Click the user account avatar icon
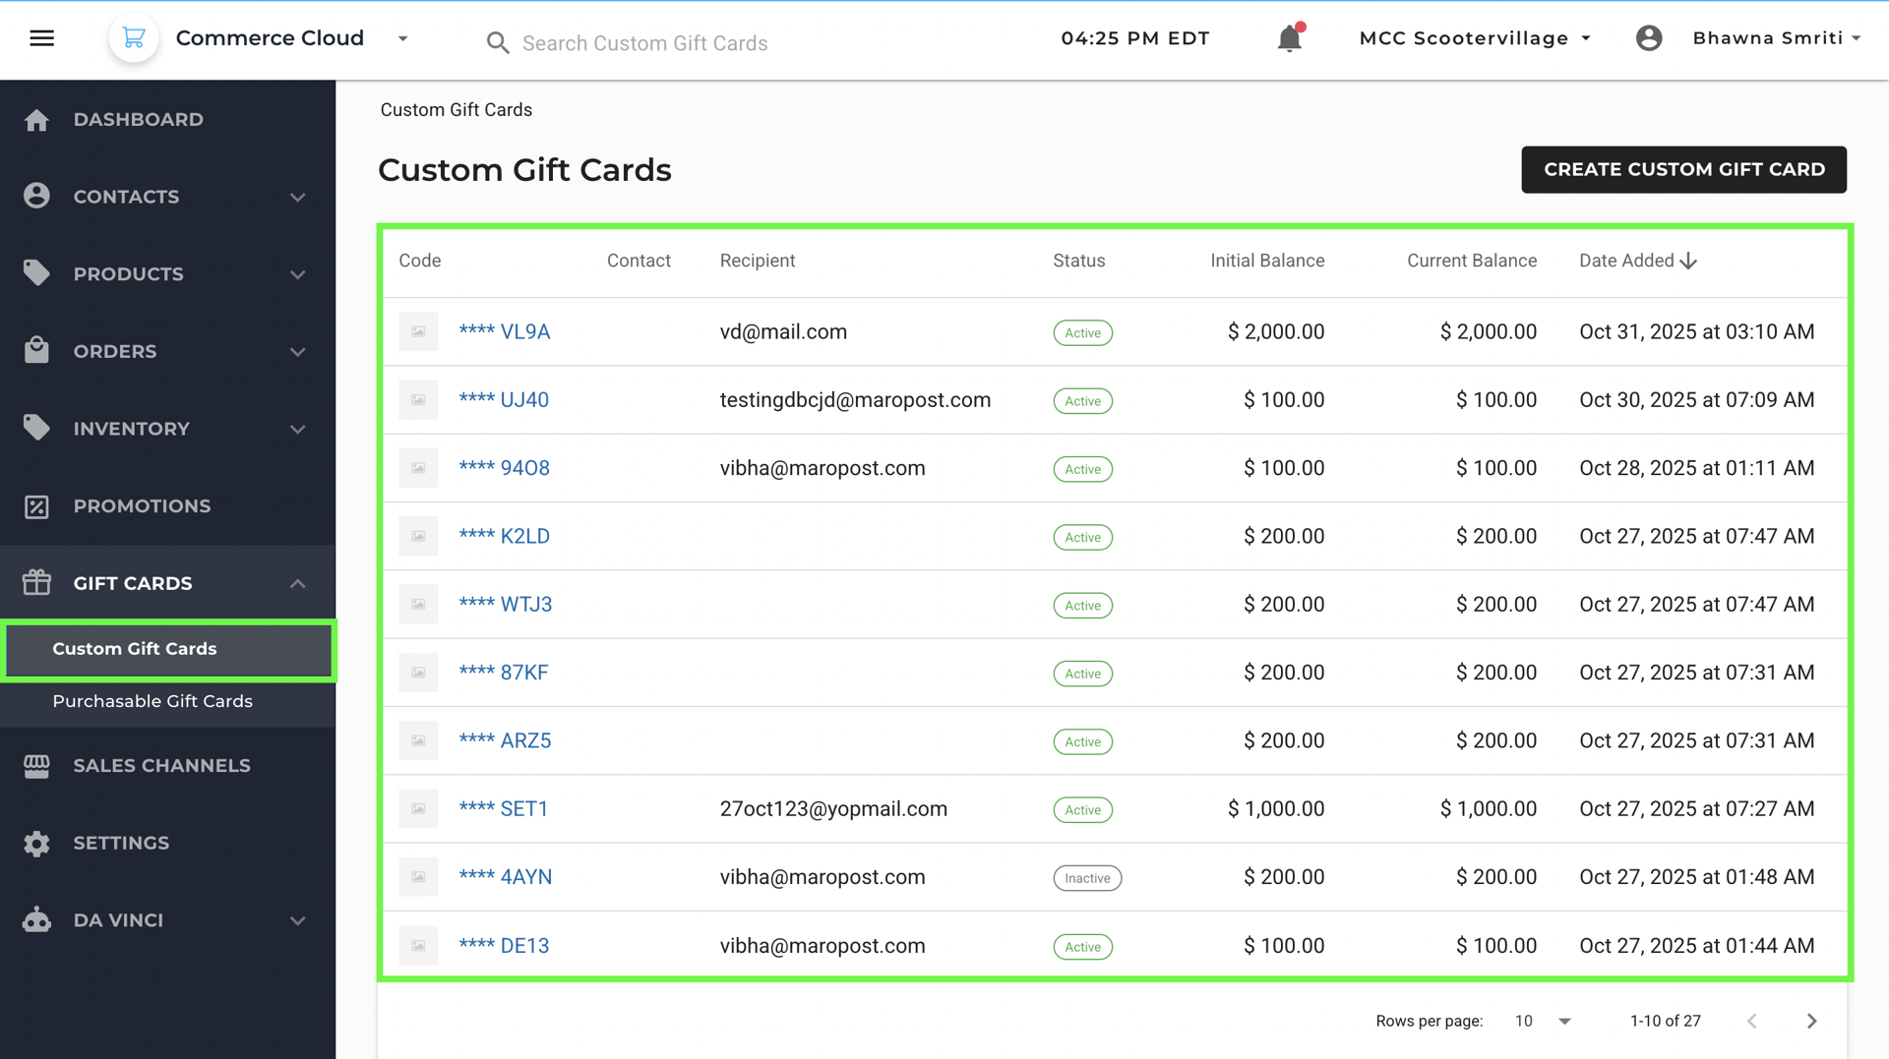The width and height of the screenshot is (1889, 1059). 1649,38
